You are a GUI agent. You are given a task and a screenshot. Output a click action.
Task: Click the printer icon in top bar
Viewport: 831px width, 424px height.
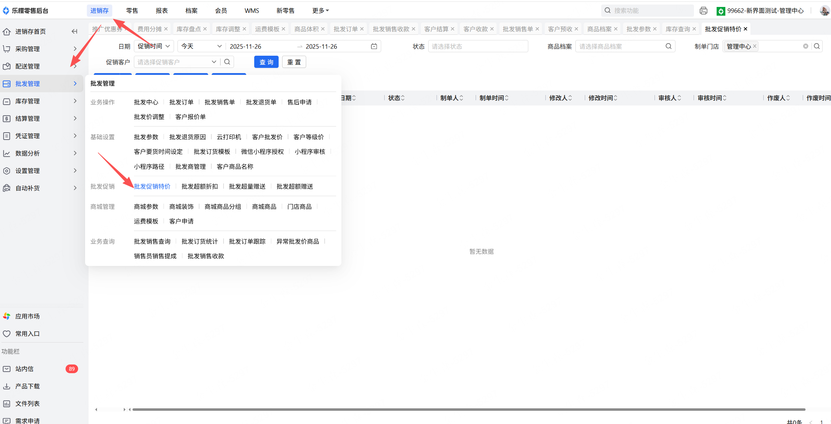tap(703, 11)
